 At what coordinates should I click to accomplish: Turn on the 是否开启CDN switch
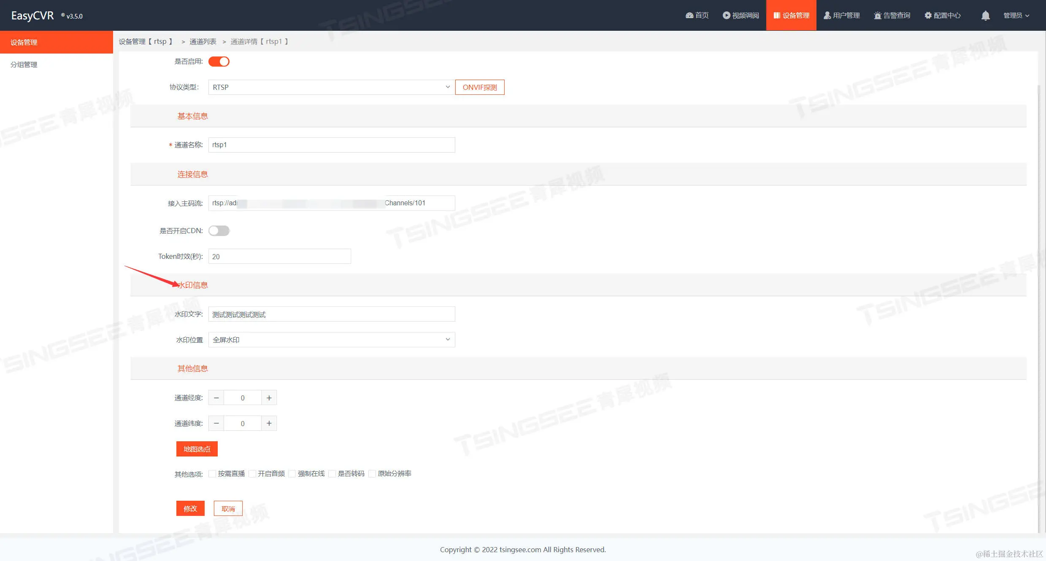[x=219, y=231]
